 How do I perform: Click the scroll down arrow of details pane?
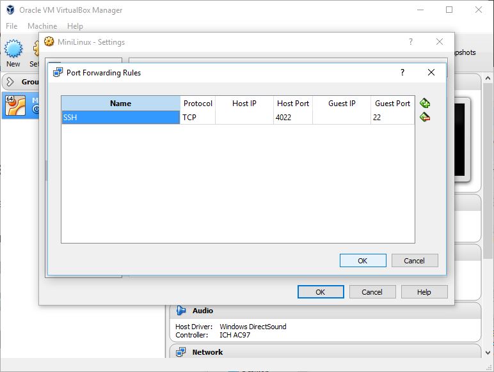click(x=488, y=352)
